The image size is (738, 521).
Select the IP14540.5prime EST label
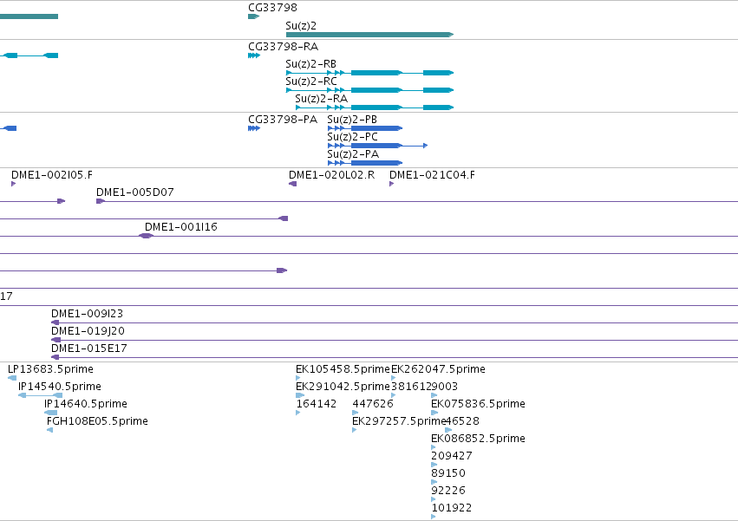click(59, 387)
